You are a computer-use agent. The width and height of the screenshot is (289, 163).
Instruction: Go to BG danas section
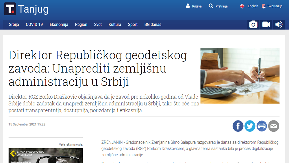tap(153, 25)
